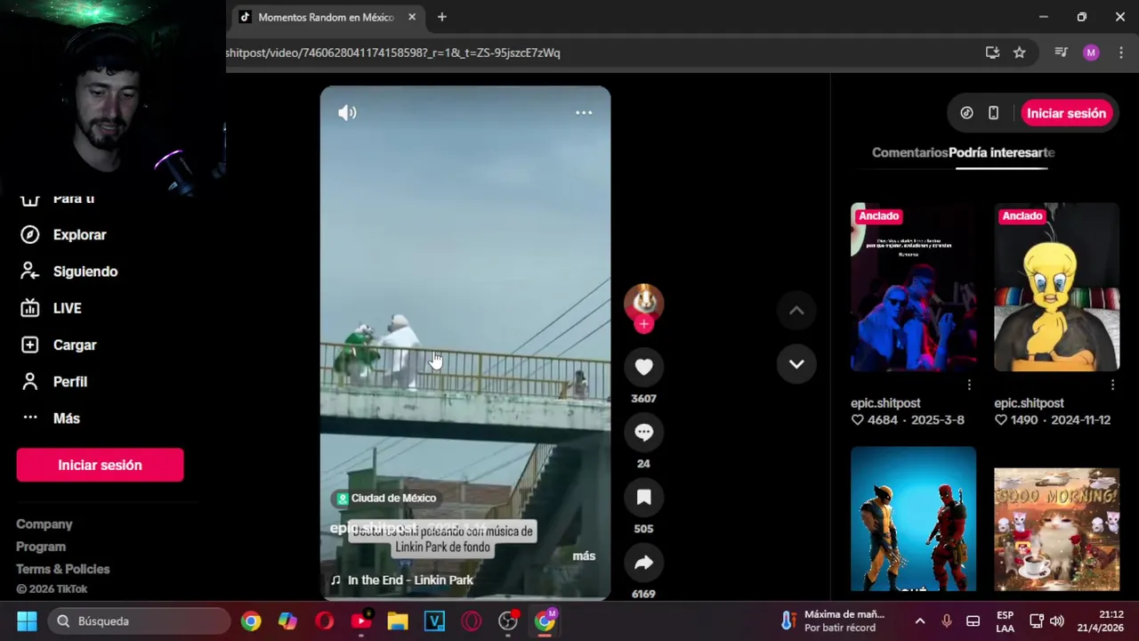The height and width of the screenshot is (641, 1139).
Task: Open the pinned video with 4684 likes
Action: (x=913, y=287)
